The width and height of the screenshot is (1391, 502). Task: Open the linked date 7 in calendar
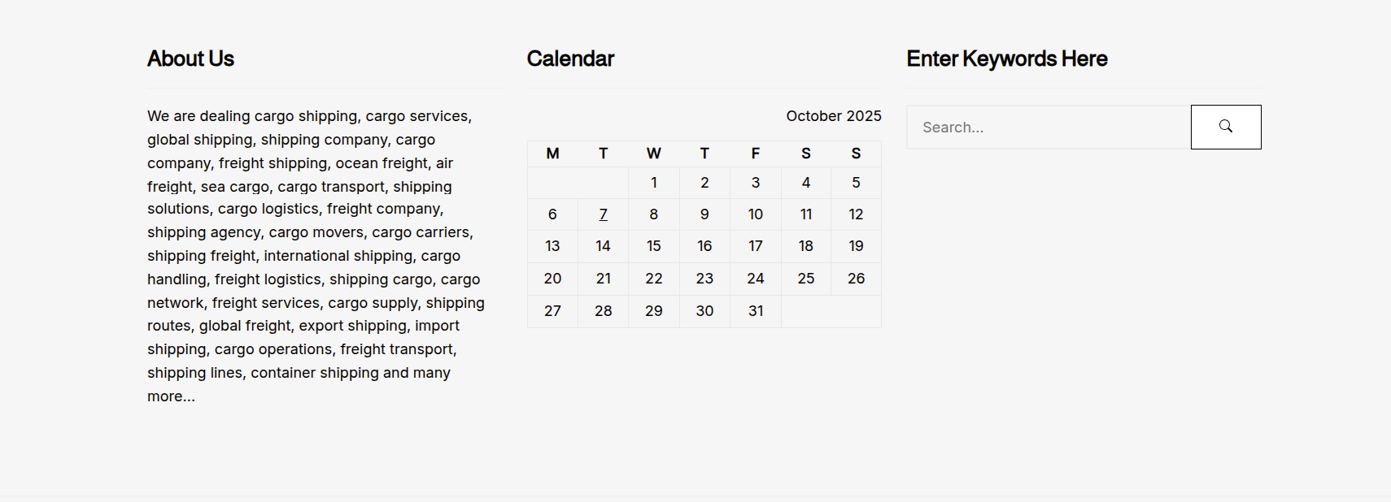point(603,214)
